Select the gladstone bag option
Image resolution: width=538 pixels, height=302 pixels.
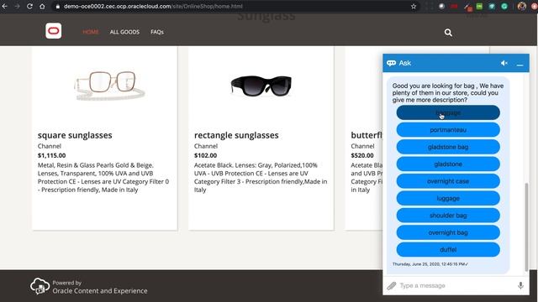pyautogui.click(x=448, y=147)
